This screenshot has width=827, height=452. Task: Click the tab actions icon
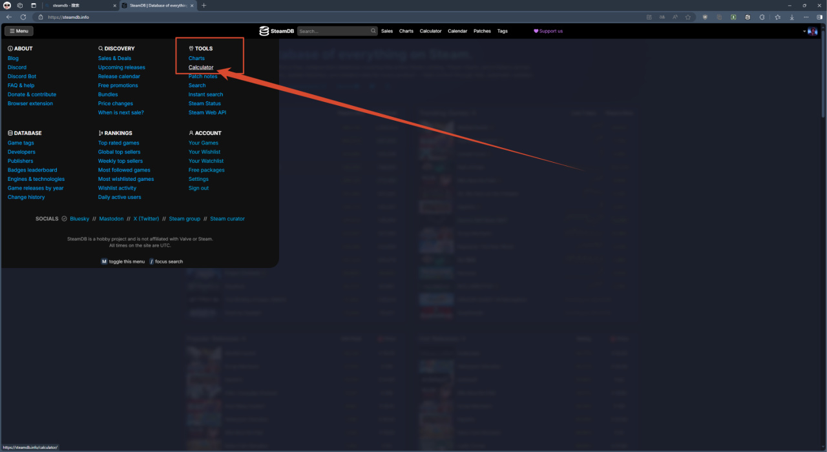[x=34, y=5]
